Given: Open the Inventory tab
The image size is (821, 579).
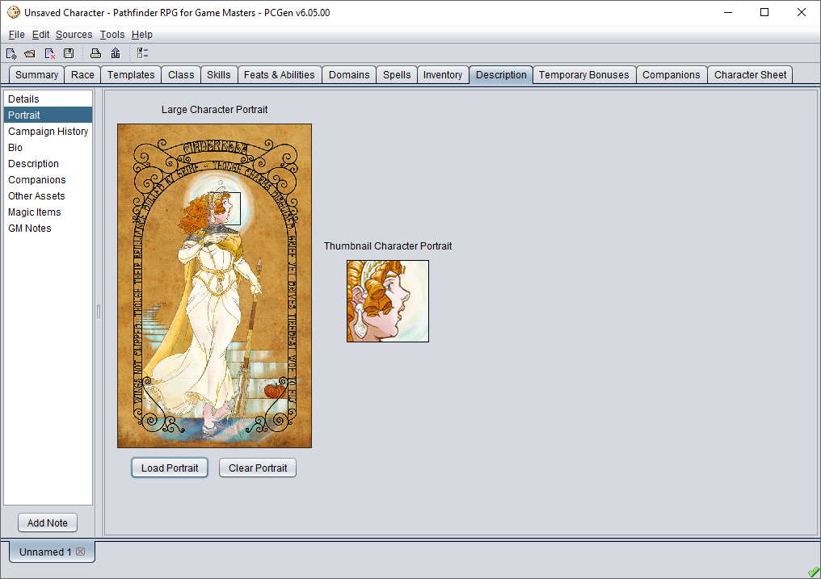Looking at the screenshot, I should coord(443,75).
